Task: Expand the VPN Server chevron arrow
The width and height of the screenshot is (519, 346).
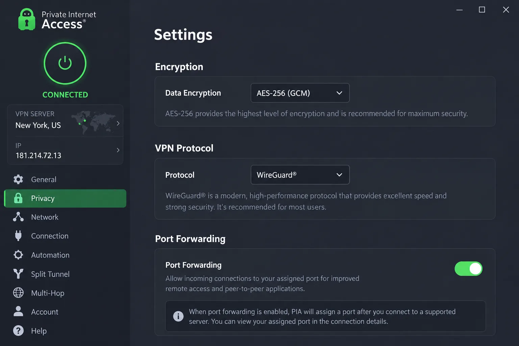Action: pos(118,123)
